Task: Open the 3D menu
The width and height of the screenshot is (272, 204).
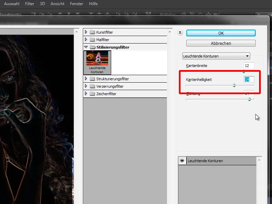Action: tap(42, 4)
